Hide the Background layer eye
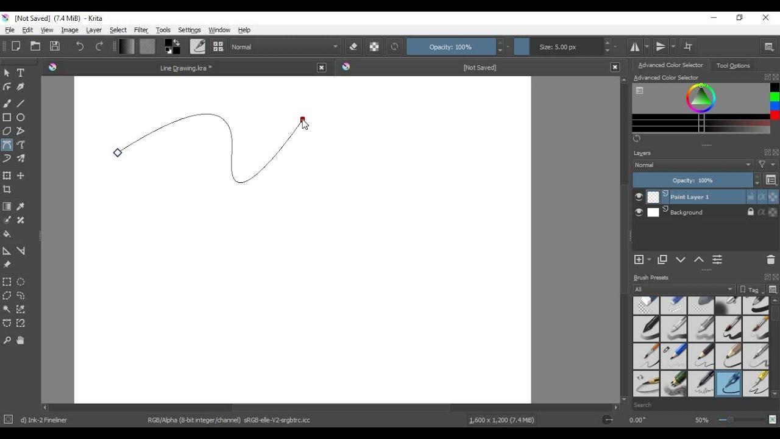The image size is (780, 439). (639, 212)
